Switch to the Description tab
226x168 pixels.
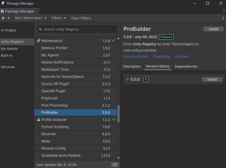coord(132,66)
